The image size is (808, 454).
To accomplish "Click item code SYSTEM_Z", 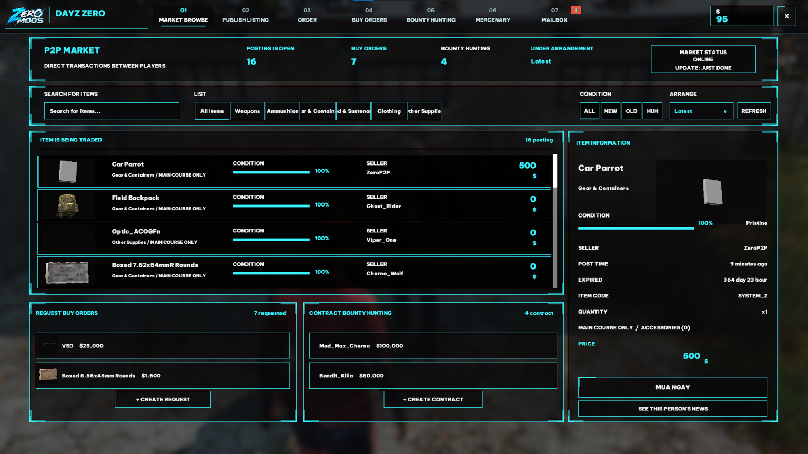I will coord(752,296).
